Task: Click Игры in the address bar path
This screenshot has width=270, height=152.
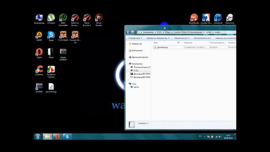Action: (x=167, y=32)
